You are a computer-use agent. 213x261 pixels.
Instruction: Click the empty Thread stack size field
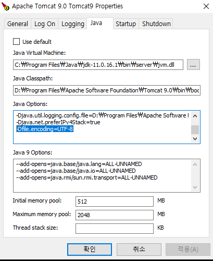point(115,229)
